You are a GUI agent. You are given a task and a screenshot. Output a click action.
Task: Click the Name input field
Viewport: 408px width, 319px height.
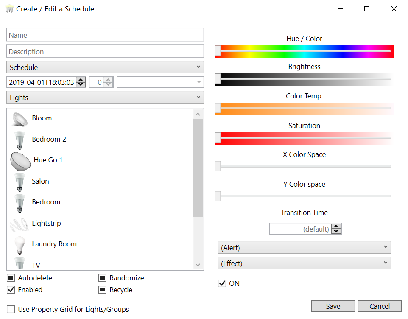click(x=105, y=35)
